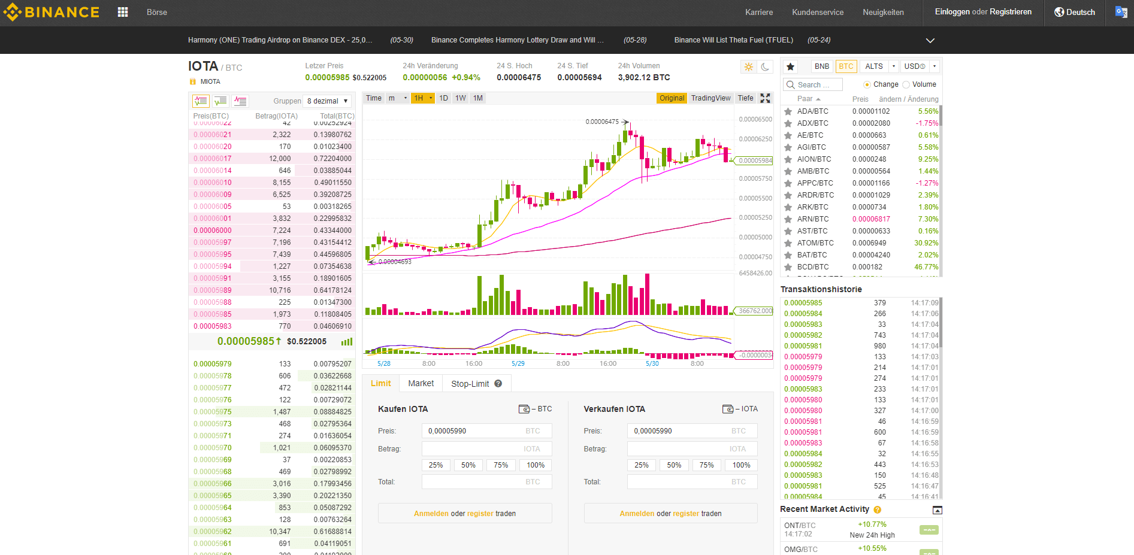Image resolution: width=1134 pixels, height=555 pixels.
Task: Favorite the ADA/BTC pair star
Action: 788,111
